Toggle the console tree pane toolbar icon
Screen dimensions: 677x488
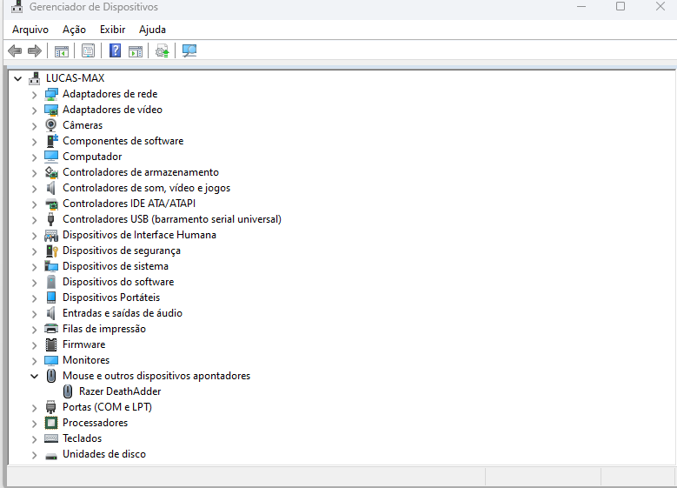(x=62, y=51)
